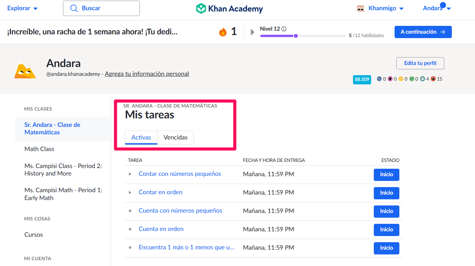This screenshot has width=475, height=266.
Task: Click the Earth badge icon
Action: point(412,79)
